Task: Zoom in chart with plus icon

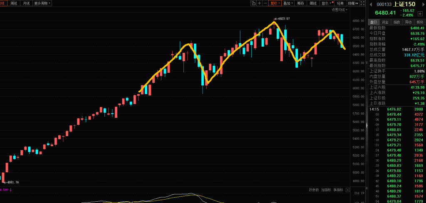Action: click(x=260, y=3)
